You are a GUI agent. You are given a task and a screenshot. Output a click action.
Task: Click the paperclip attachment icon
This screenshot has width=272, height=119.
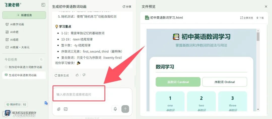59,109
